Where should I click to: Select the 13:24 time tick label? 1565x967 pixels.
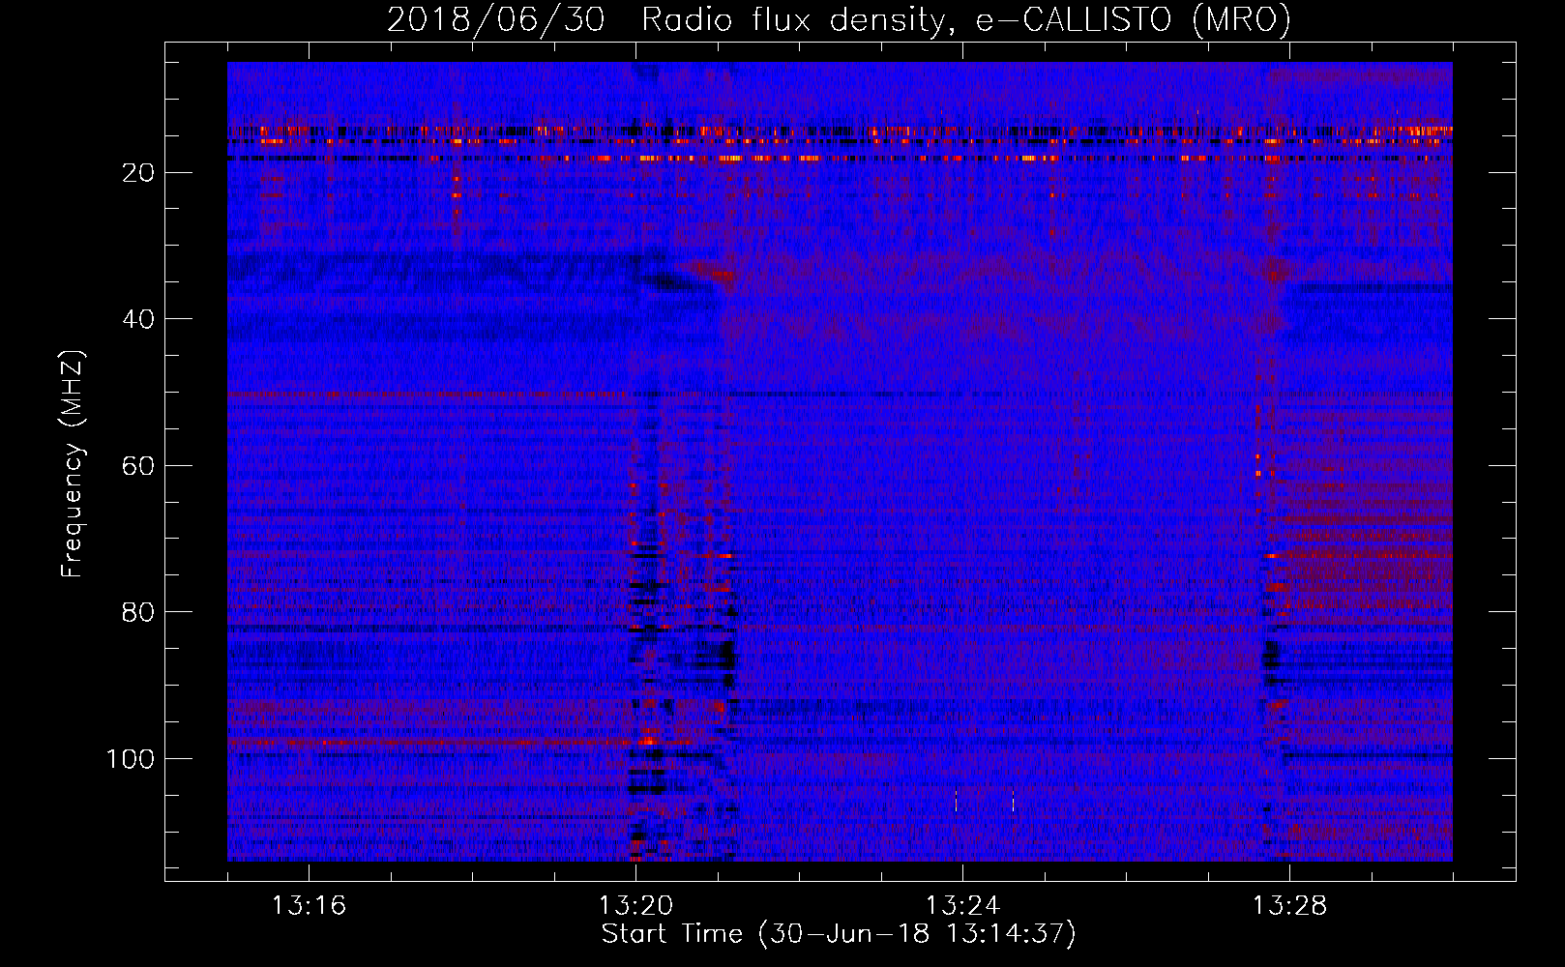tap(962, 905)
